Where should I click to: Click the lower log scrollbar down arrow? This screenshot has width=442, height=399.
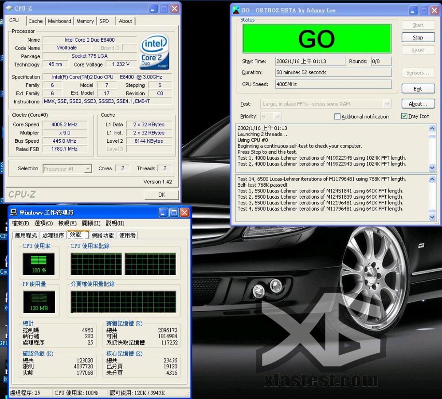(432, 217)
